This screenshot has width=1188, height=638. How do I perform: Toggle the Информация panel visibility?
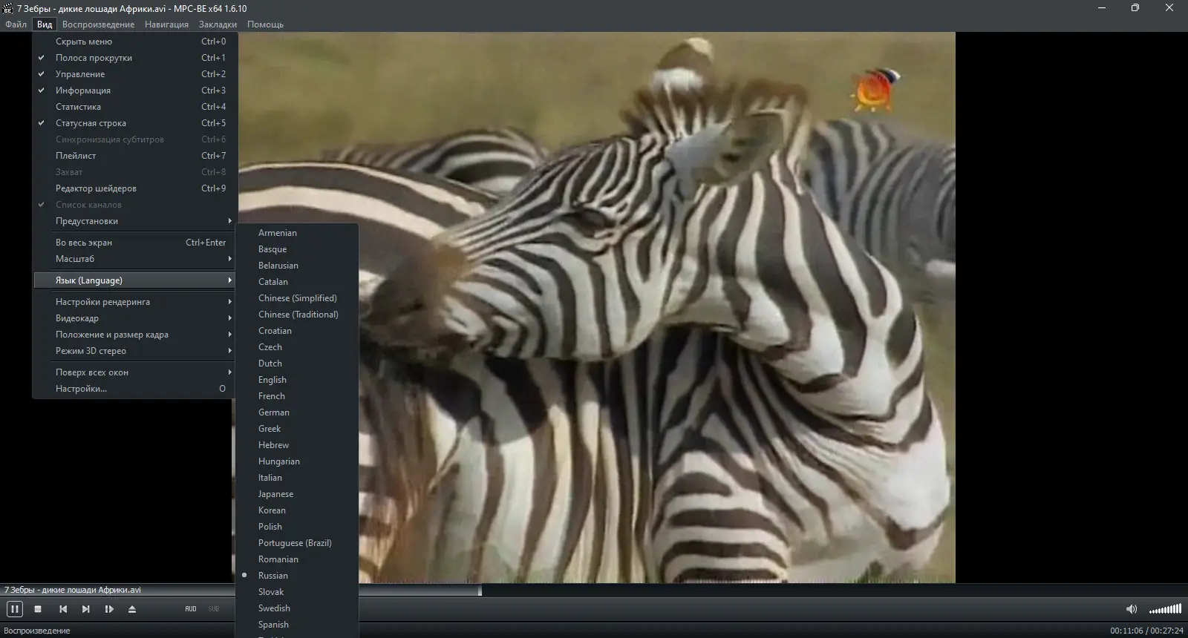coord(135,91)
